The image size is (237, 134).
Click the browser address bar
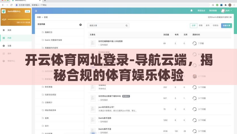[112, 5]
